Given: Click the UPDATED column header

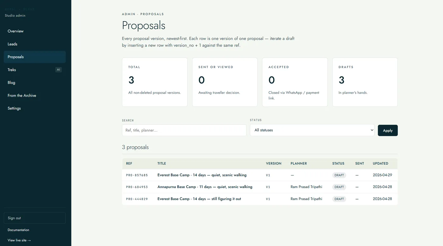Looking at the screenshot, I should (x=380, y=163).
